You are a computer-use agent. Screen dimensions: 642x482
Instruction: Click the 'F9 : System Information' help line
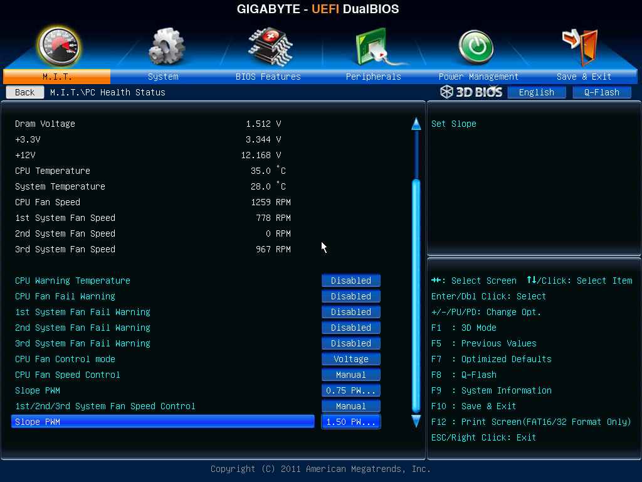(x=492, y=390)
